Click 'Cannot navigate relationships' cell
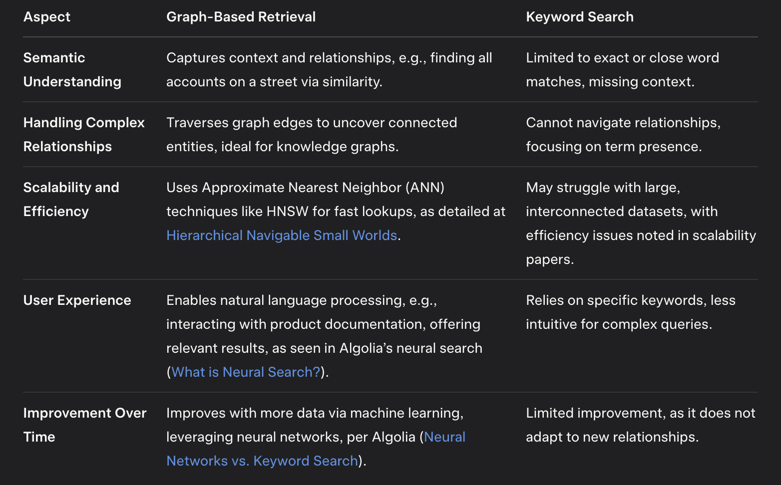 point(623,134)
